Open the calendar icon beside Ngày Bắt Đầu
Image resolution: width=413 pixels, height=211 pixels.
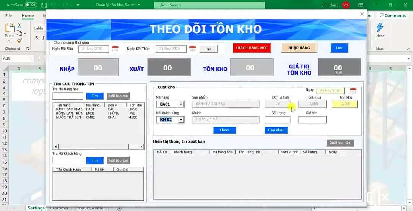[x=115, y=49]
